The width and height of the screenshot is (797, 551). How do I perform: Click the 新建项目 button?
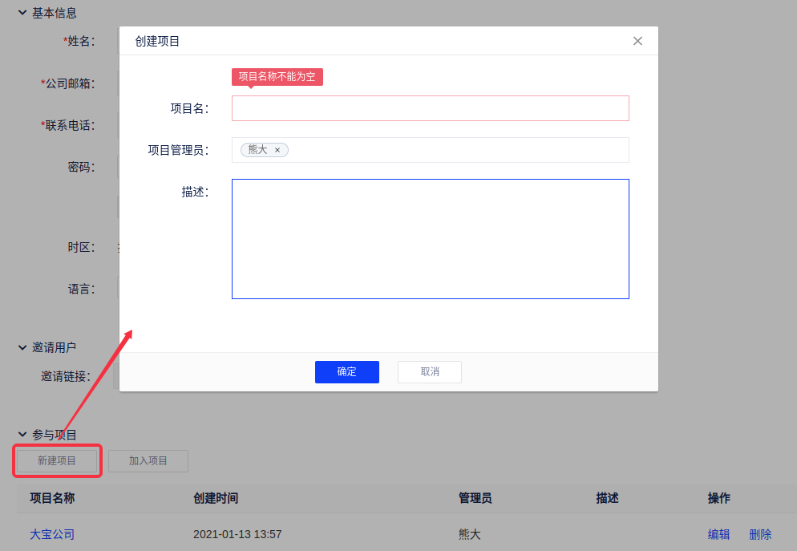coord(57,461)
